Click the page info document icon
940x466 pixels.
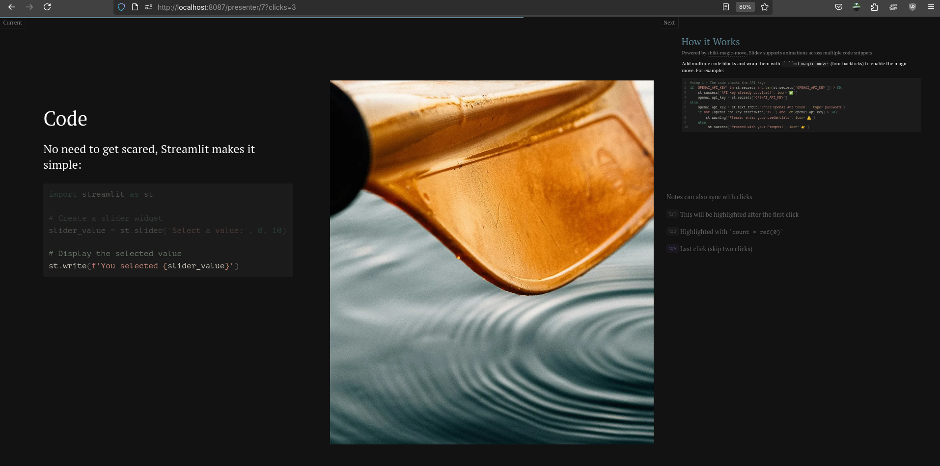coord(135,7)
